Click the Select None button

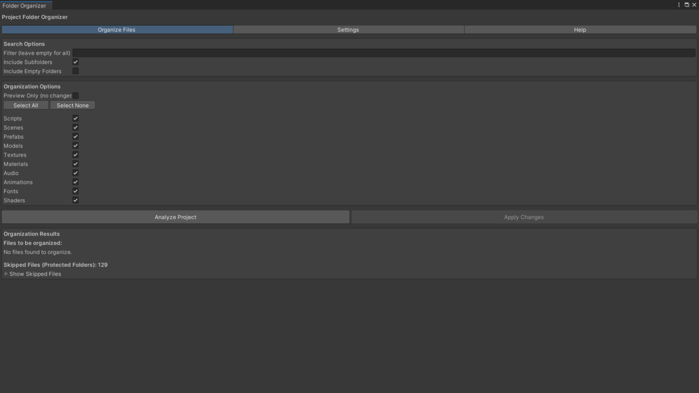point(72,105)
